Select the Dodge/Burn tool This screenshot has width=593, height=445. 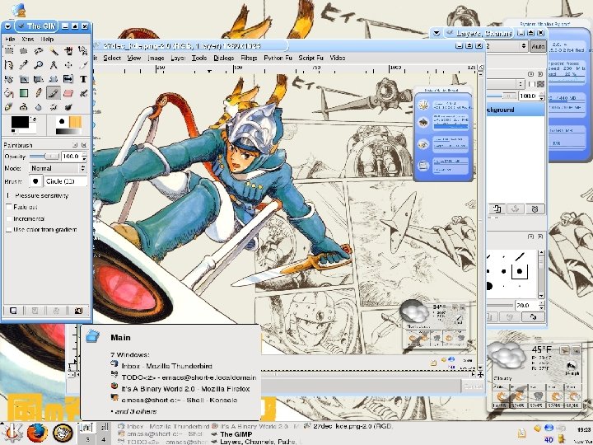coord(68,107)
